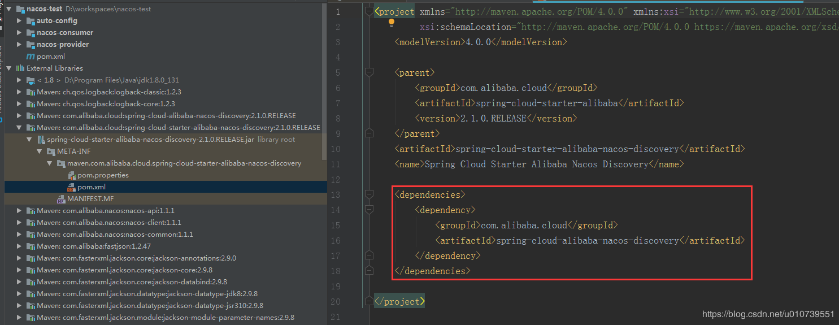
Task: Click the nacos-client:1.1.1 library icon
Action: click(x=31, y=223)
